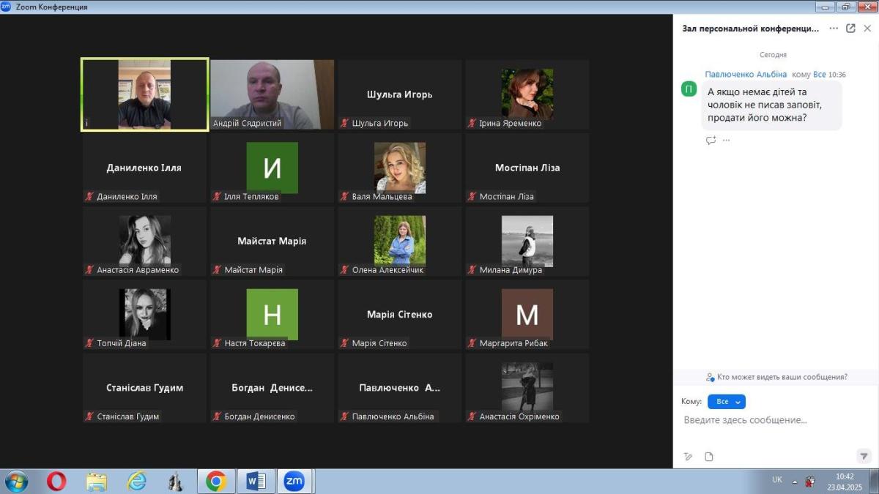This screenshot has height=494, width=879.
Task: Close the chat side panel
Action: [867, 29]
